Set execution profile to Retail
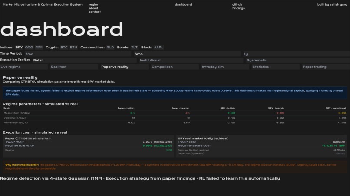350x196 pixels. coord(84,60)
